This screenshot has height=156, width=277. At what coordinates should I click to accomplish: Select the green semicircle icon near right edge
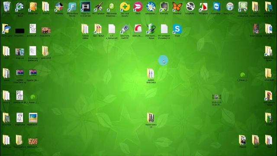pyautogui.click(x=242, y=75)
